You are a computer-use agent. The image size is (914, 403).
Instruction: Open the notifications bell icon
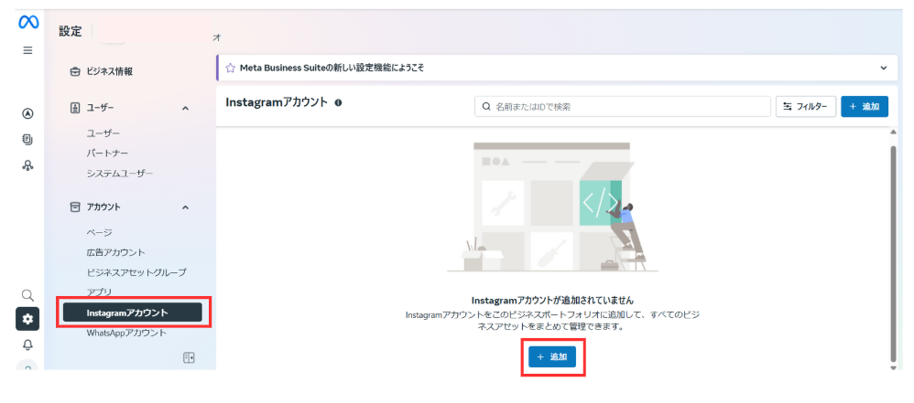point(27,345)
